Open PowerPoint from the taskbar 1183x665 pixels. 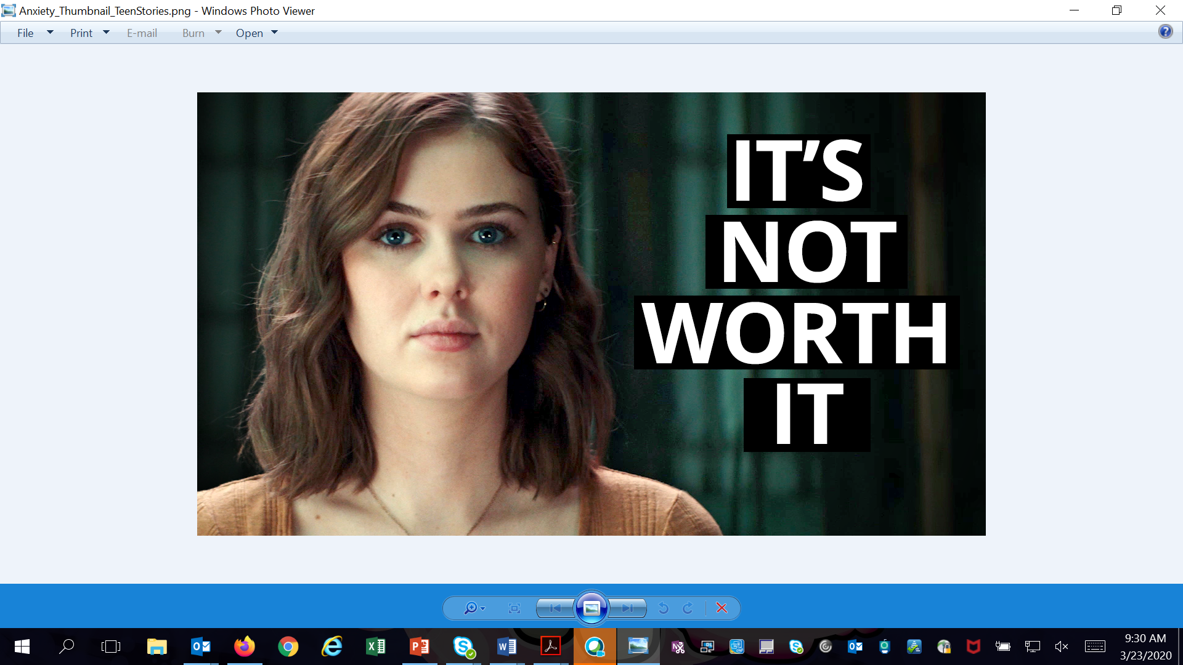click(x=420, y=647)
